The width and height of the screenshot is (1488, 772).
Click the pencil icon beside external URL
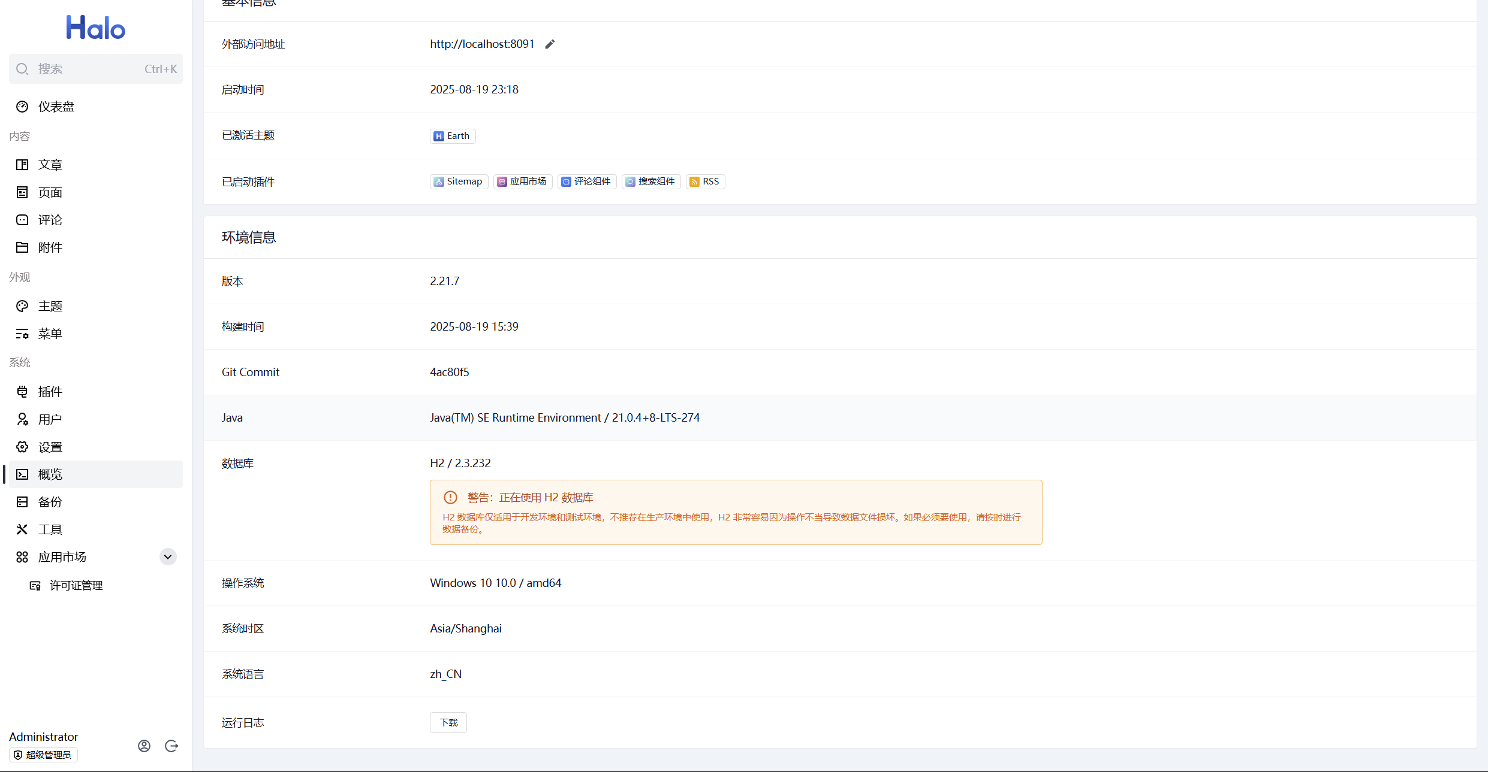click(550, 44)
